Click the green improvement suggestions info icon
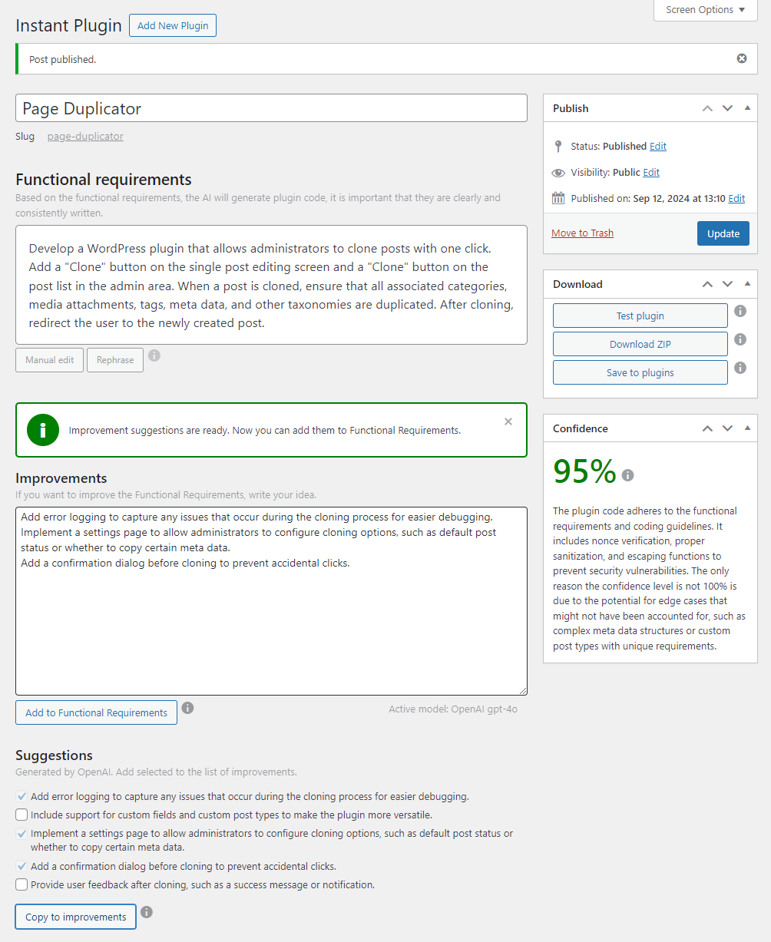This screenshot has height=942, width=771. point(42,430)
